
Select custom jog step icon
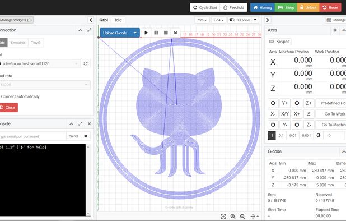tap(319, 136)
